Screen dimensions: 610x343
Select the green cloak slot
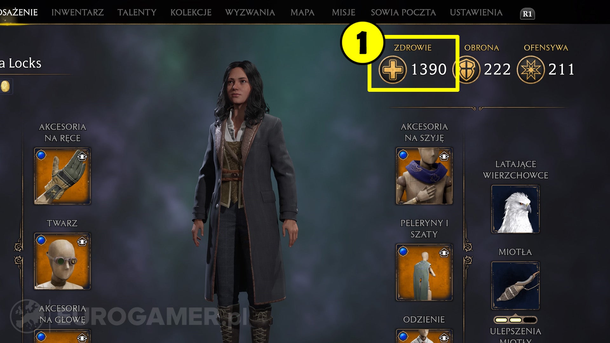(x=424, y=272)
